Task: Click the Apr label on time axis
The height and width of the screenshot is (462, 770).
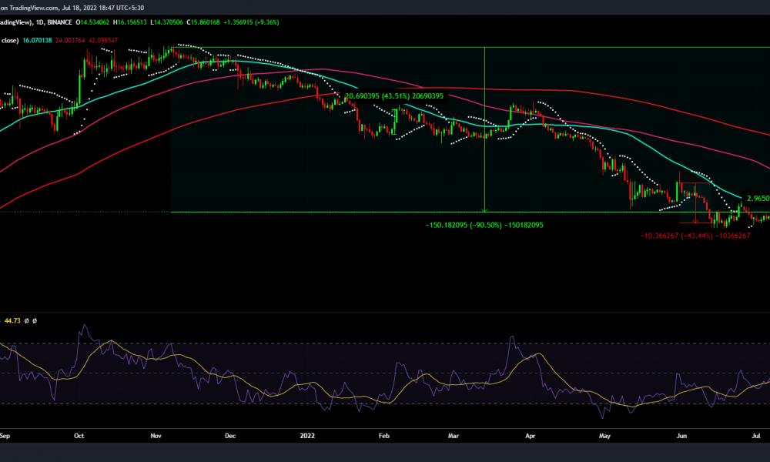Action: [x=530, y=436]
